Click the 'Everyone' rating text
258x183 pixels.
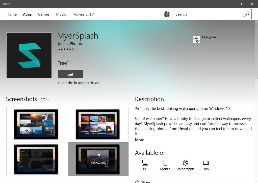209,37
